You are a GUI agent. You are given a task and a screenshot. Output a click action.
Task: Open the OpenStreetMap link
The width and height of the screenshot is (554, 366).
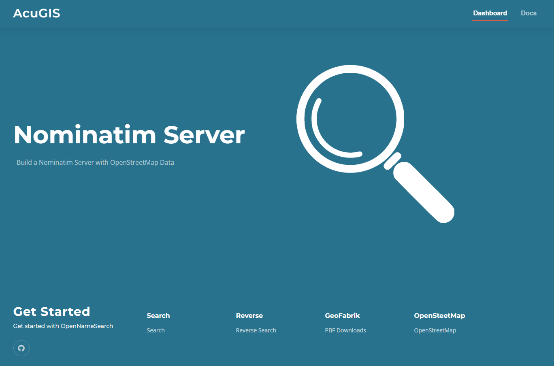435,330
